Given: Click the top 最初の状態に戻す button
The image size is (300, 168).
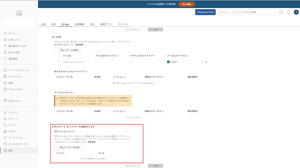Looking at the screenshot, I should point(133,30).
